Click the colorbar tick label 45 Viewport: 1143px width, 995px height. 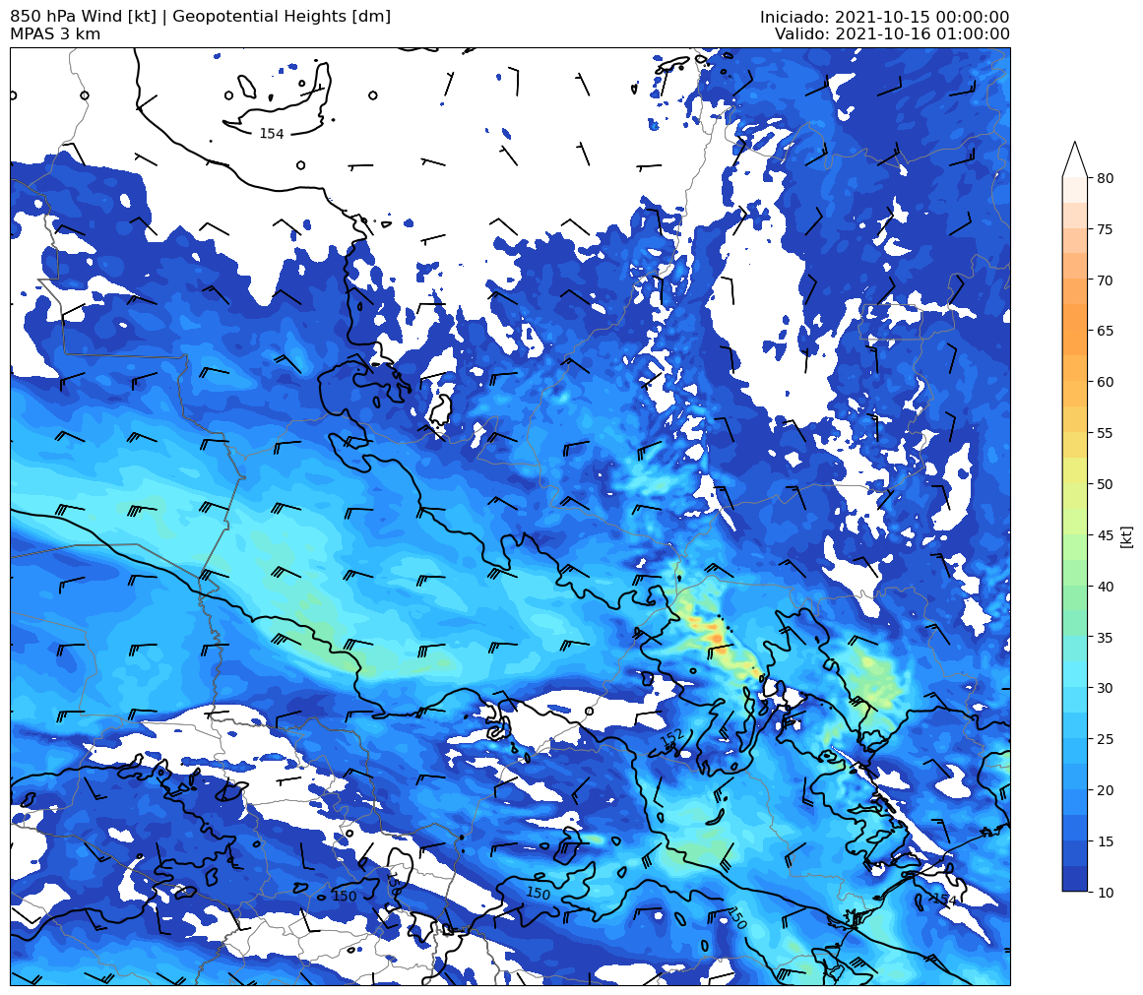(x=1105, y=535)
